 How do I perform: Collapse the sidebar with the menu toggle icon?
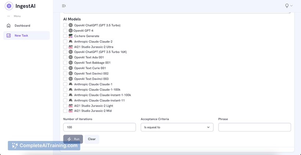coord(64,6)
